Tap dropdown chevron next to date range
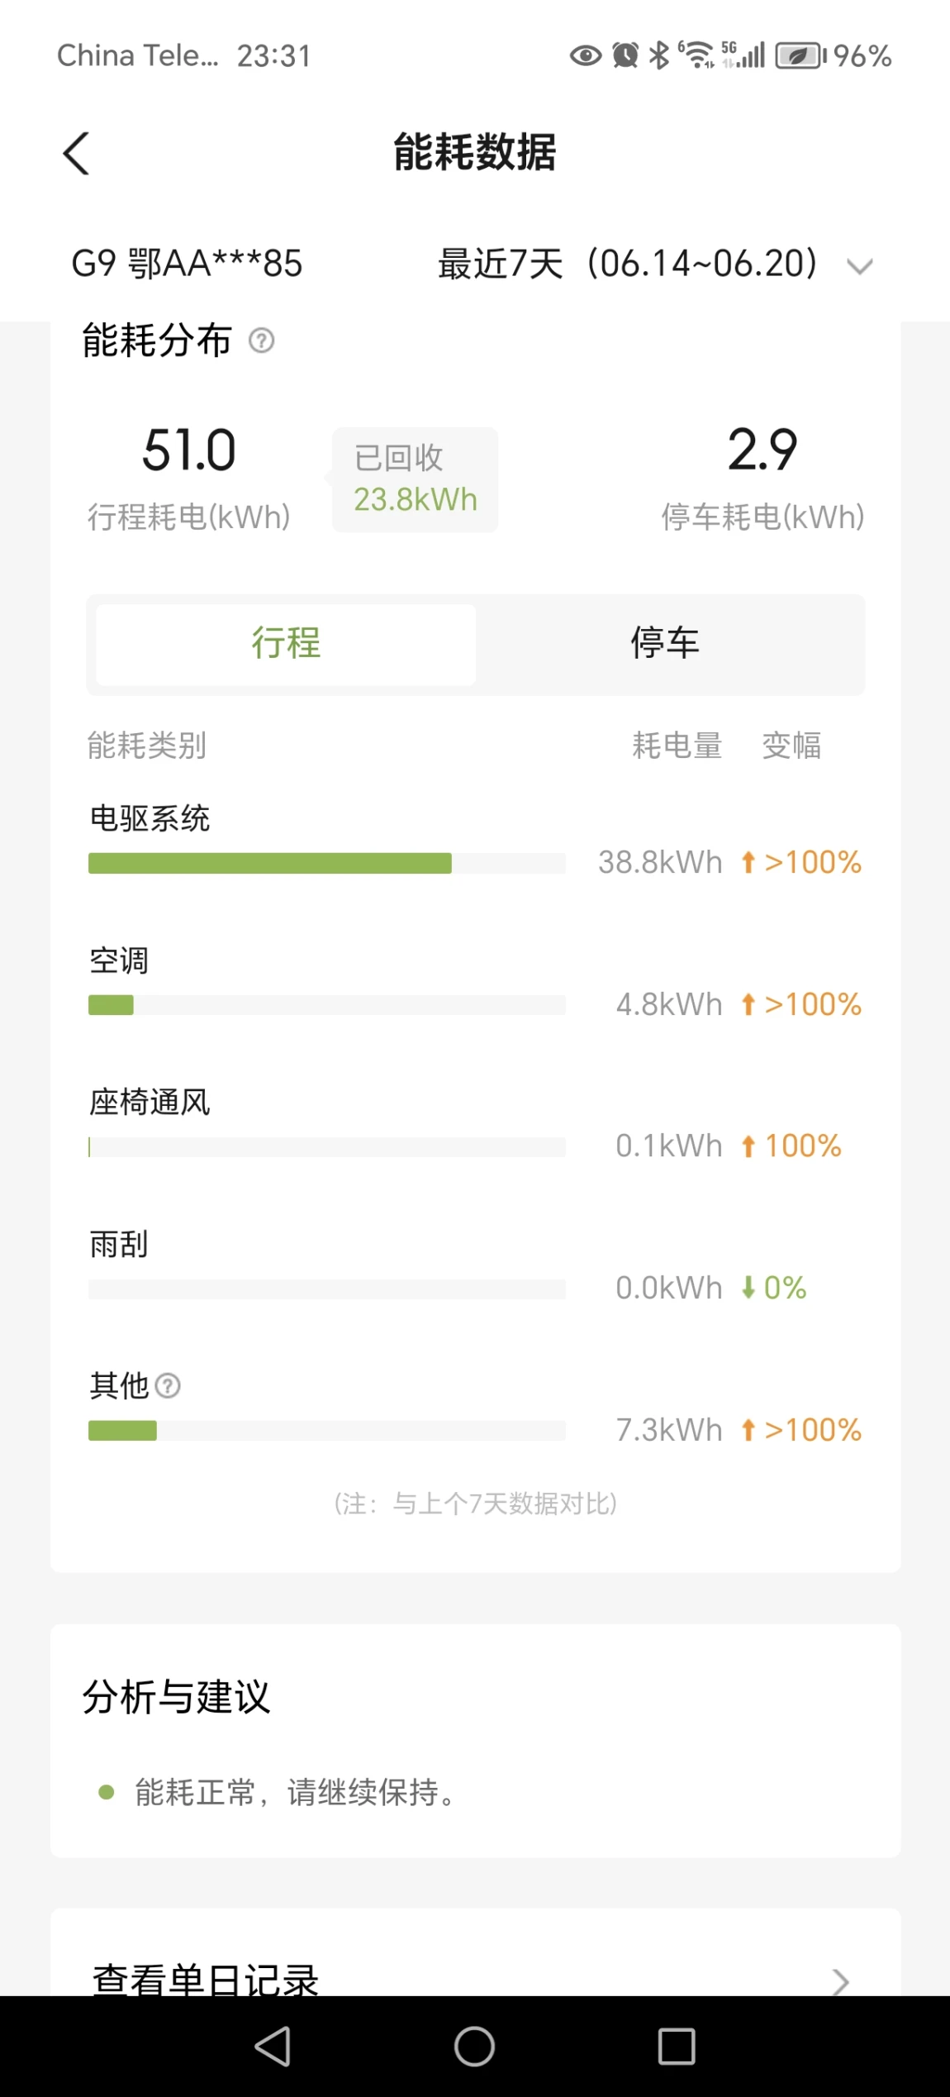950x2097 pixels. point(860,266)
